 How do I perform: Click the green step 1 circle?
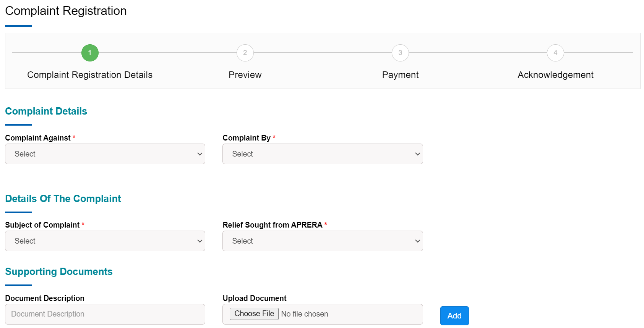pyautogui.click(x=90, y=53)
